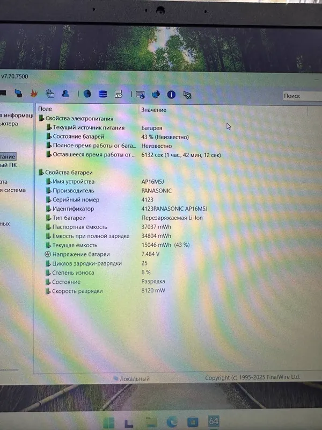Click the Поиск search field
This screenshot has width=322, height=430.
coord(302,96)
